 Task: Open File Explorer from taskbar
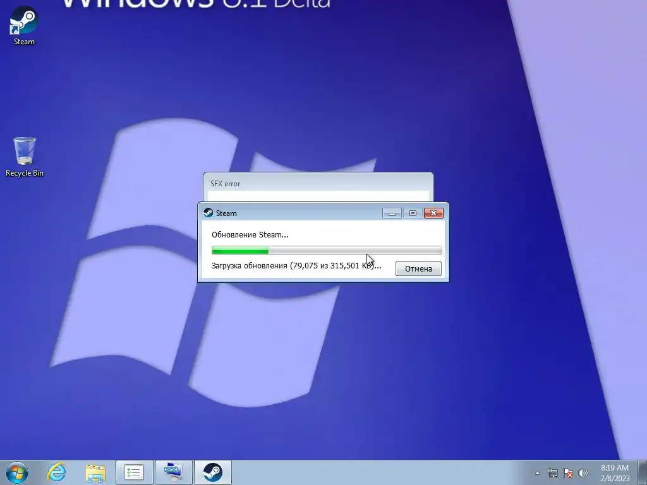coord(95,472)
